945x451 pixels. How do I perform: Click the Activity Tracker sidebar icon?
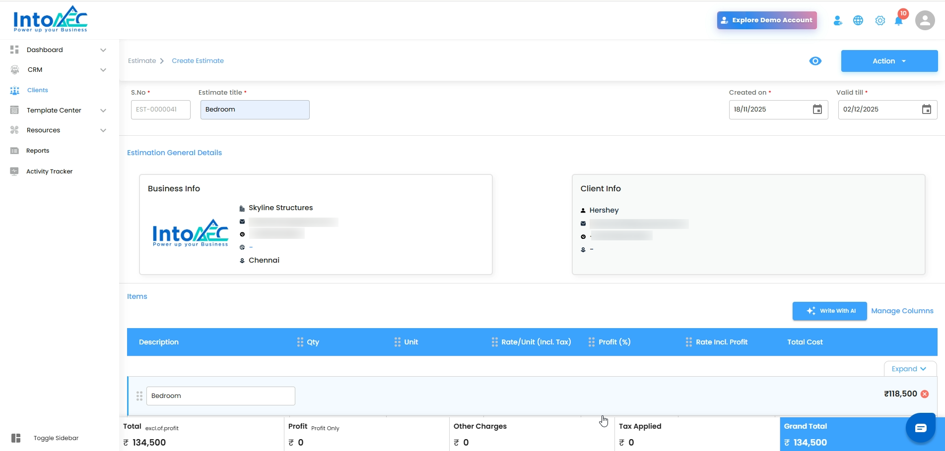[x=14, y=171]
